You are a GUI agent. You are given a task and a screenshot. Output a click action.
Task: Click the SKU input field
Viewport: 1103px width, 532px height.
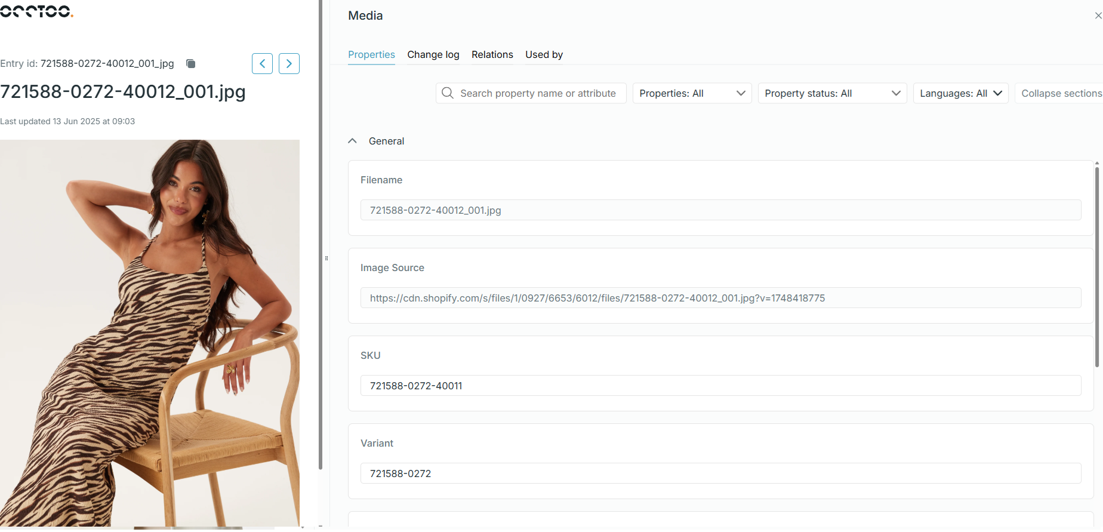point(720,386)
